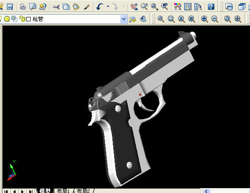Click the Zoom Extents arrows icon
Image resolution: width=250 pixels, height=193 pixels.
click(238, 19)
